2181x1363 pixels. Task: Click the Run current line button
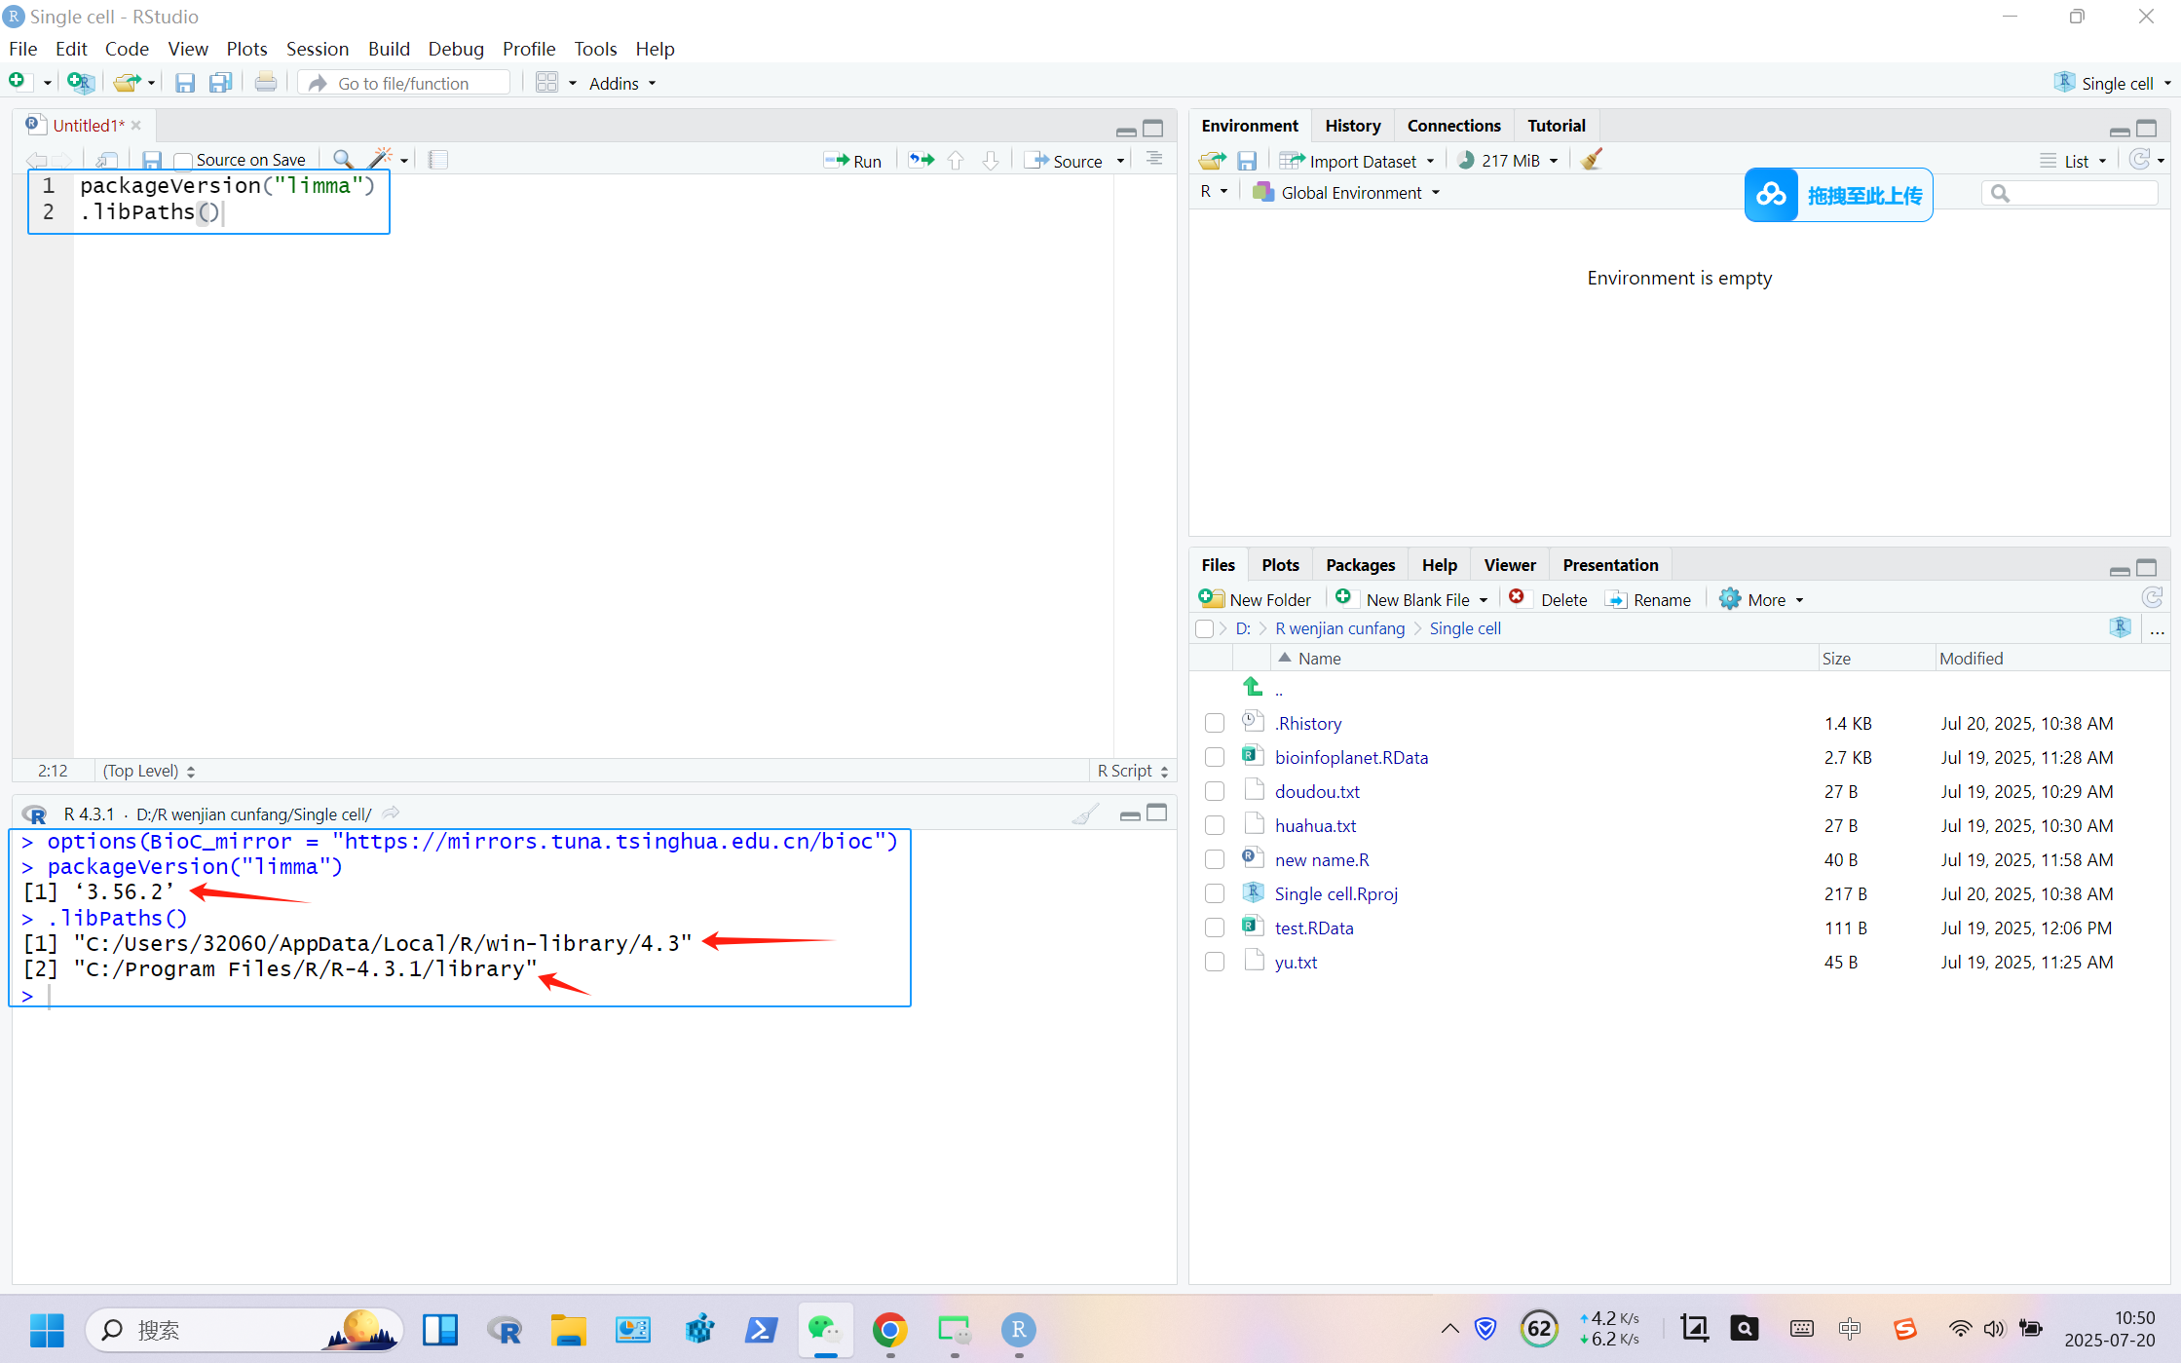[x=852, y=161]
